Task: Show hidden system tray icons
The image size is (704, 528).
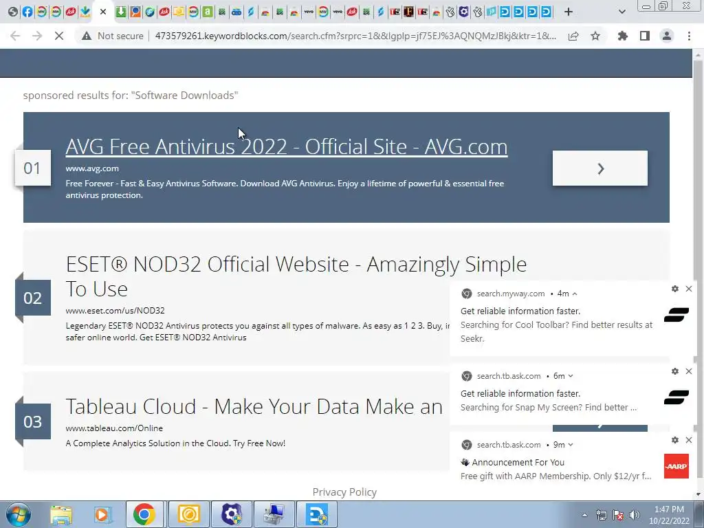Action: coord(584,515)
